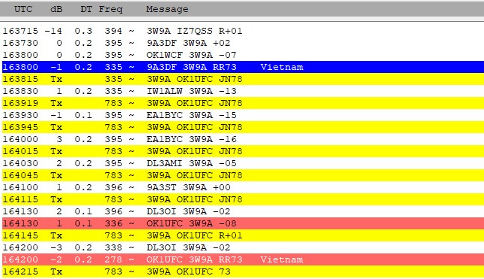Viewport: 484px width, 279px height.
Task: Click the Tx row 3W9A OK1UFC R+01
Action: [x=243, y=235]
